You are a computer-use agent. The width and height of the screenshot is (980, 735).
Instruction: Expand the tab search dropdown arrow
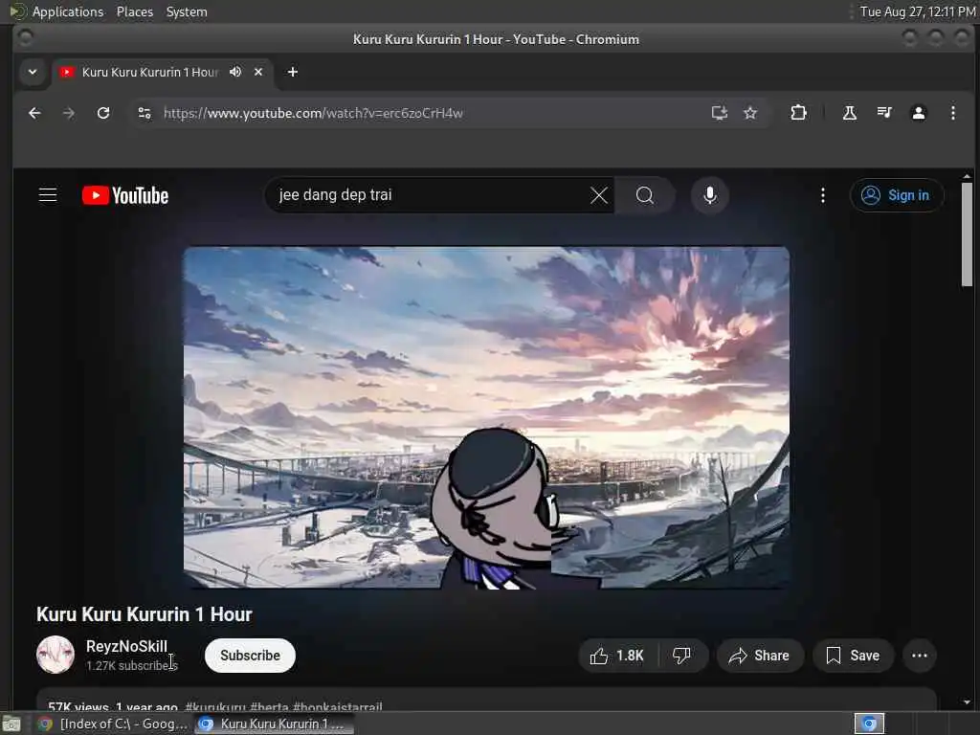[x=33, y=72]
